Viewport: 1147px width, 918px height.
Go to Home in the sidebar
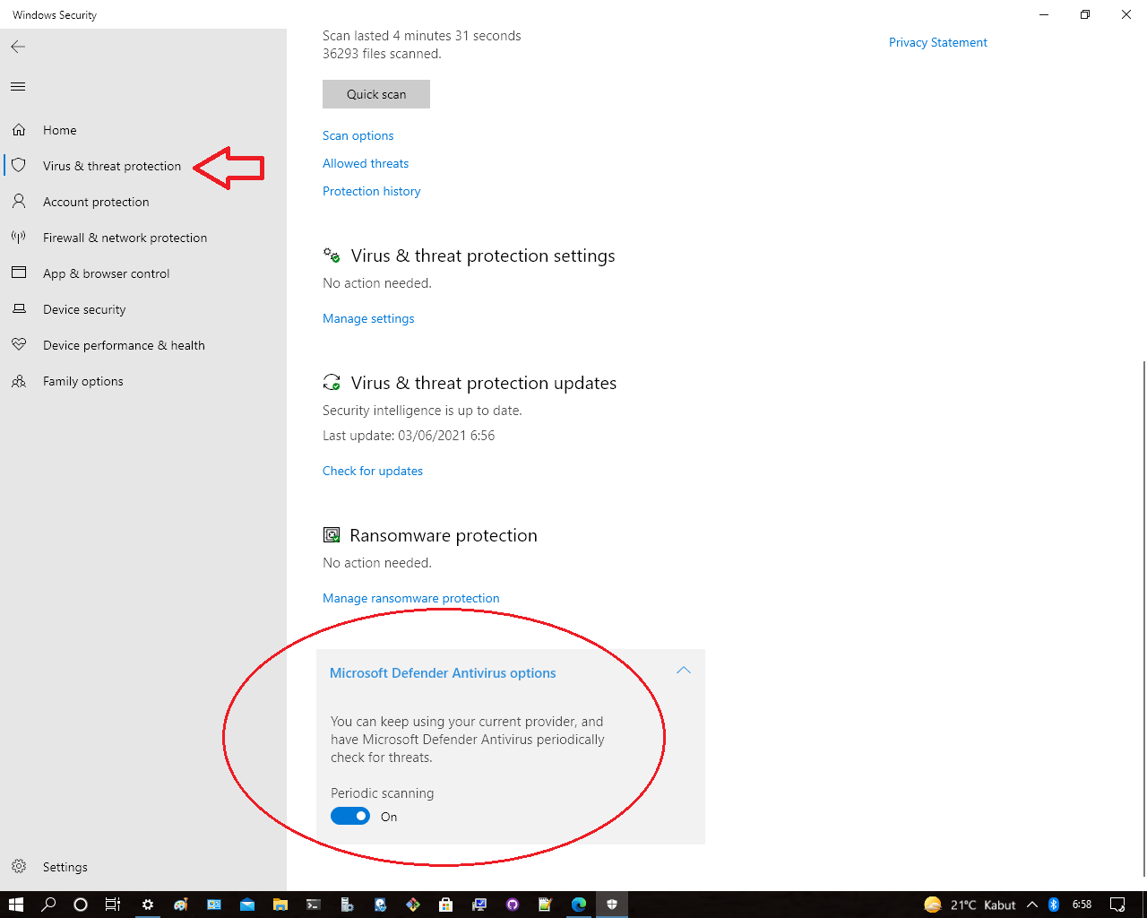coord(143,130)
